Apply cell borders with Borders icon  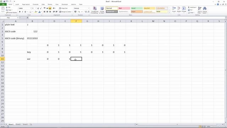[x=30, y=12]
